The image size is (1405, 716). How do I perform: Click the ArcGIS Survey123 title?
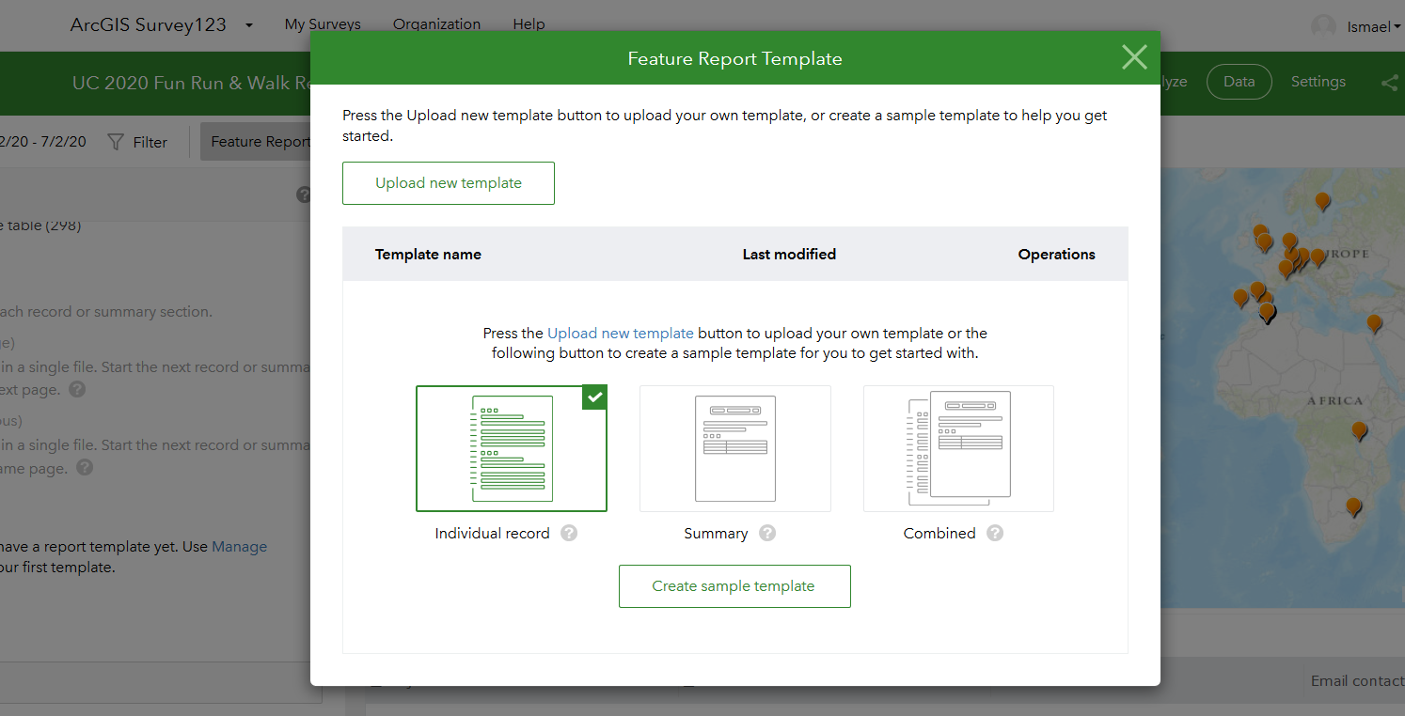149,25
